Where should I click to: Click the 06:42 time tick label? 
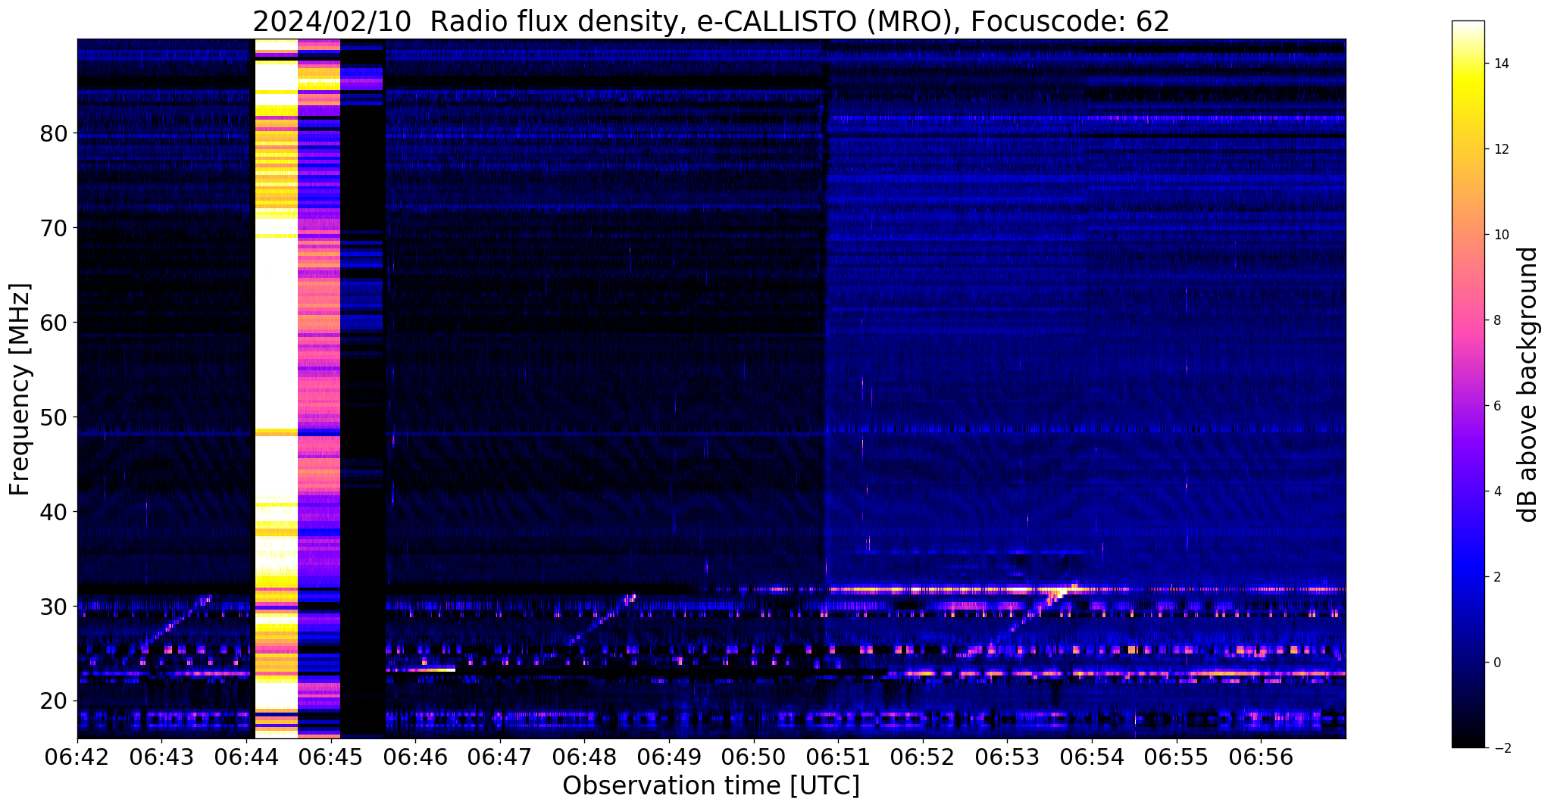click(x=77, y=757)
